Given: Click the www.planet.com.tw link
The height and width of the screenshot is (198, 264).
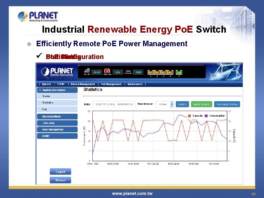Looking at the screenshot, I should pyautogui.click(x=132, y=194).
